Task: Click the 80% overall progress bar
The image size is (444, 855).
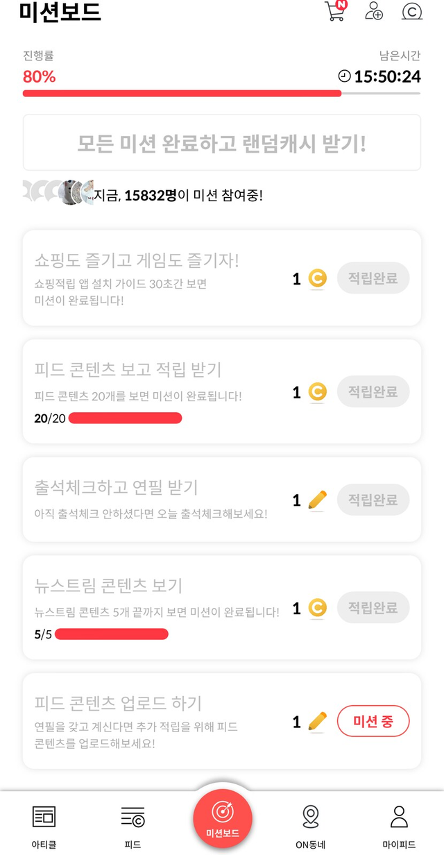Action: tap(222, 93)
